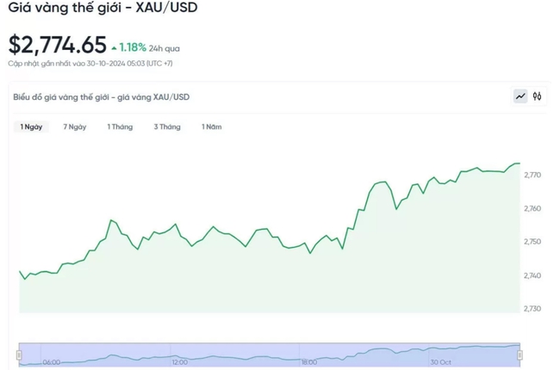This screenshot has width=560, height=370.
Task: Select the 1 Ngày time range
Action: [x=31, y=126]
